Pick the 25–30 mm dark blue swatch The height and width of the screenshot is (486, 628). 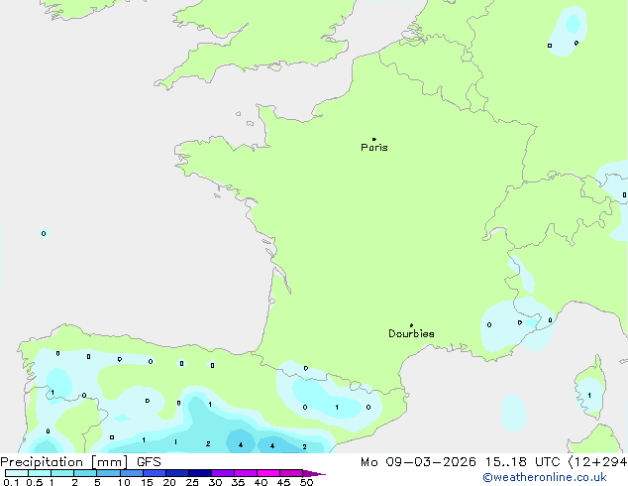(200, 473)
